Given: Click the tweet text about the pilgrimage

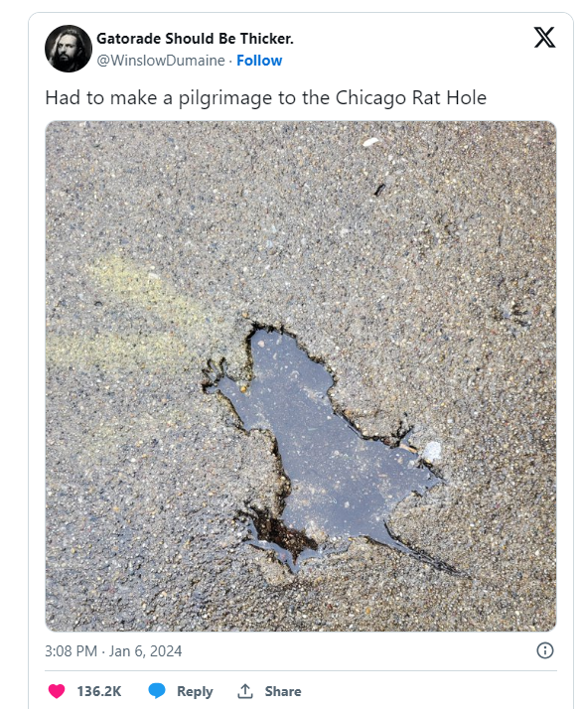Looking at the screenshot, I should (x=266, y=98).
